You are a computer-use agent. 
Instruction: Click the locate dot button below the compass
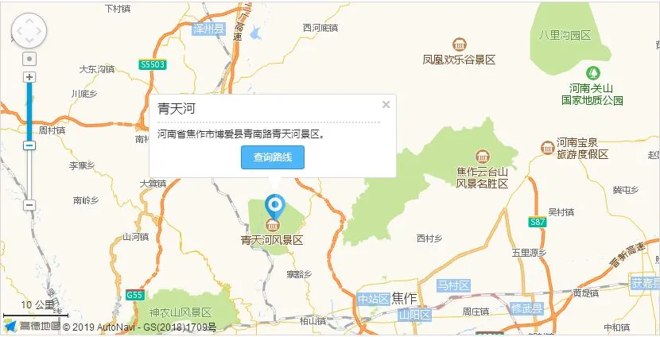tap(29, 59)
